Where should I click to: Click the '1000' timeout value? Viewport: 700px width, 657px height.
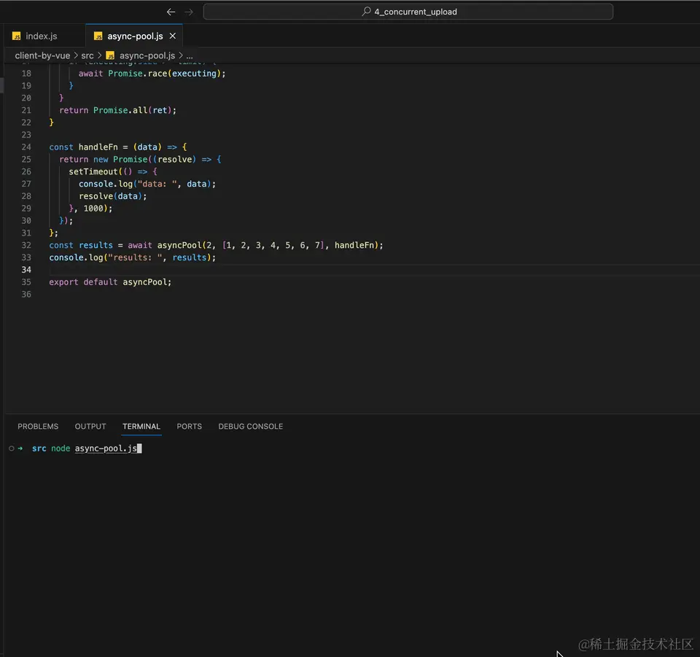pos(93,209)
